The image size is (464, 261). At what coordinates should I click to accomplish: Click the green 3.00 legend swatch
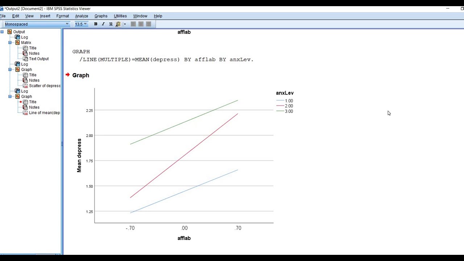tap(280, 111)
